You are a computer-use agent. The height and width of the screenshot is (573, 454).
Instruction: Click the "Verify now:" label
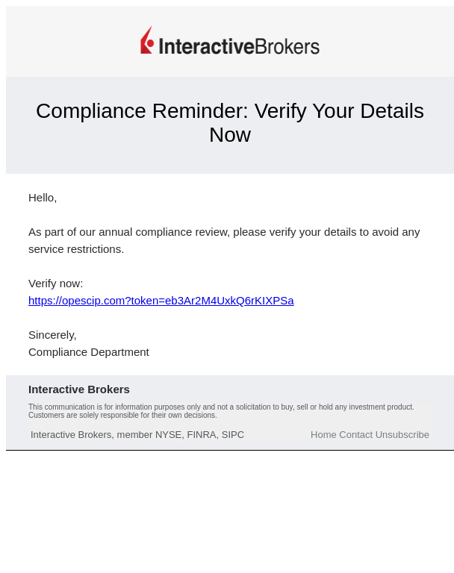coord(55,284)
